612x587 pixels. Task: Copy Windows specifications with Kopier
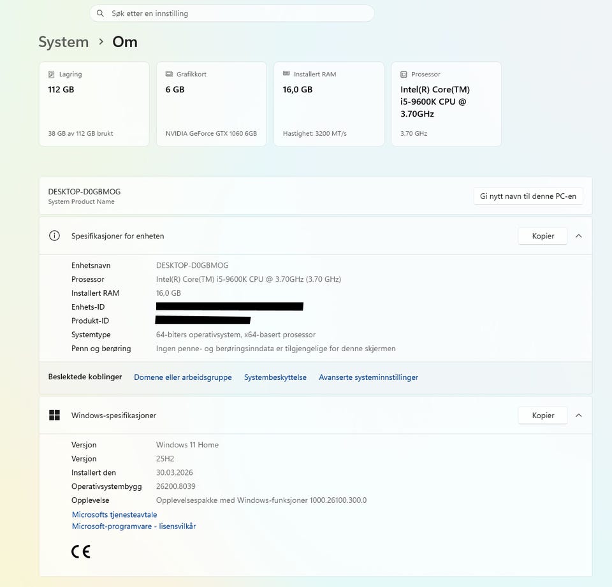coord(543,416)
